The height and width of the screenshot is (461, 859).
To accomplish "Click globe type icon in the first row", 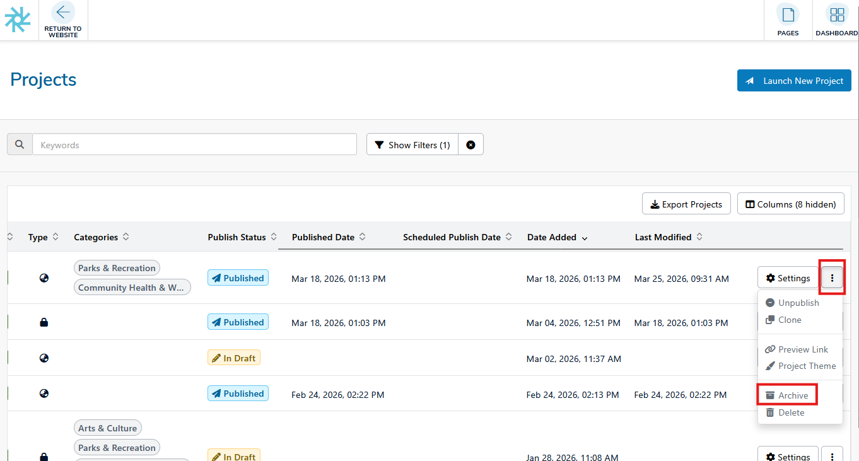I will [x=44, y=277].
